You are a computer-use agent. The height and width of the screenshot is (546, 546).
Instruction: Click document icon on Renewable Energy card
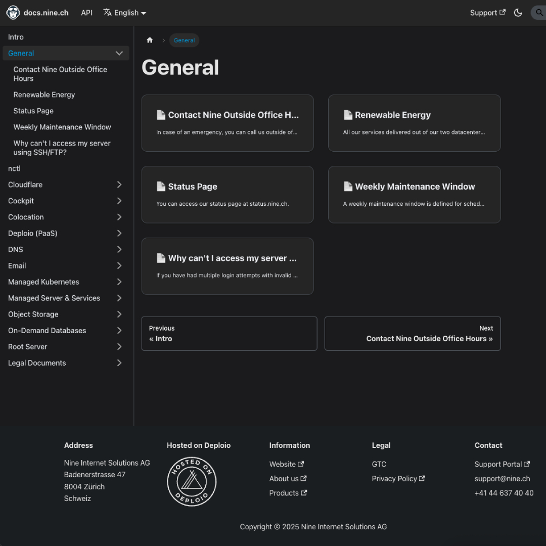coord(348,115)
